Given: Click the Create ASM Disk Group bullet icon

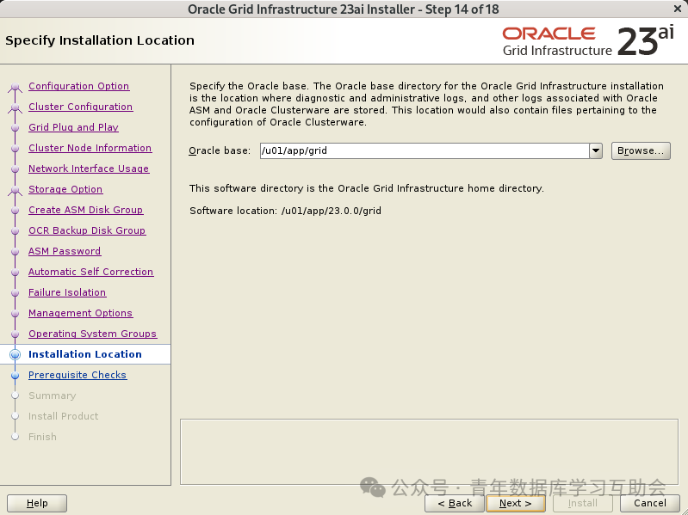Looking at the screenshot, I should (15, 211).
